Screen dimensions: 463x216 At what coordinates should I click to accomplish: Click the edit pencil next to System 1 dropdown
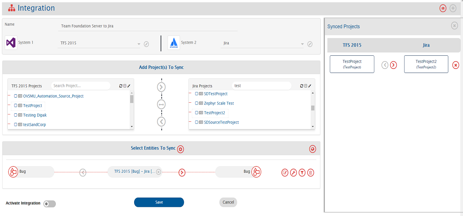coord(146,44)
